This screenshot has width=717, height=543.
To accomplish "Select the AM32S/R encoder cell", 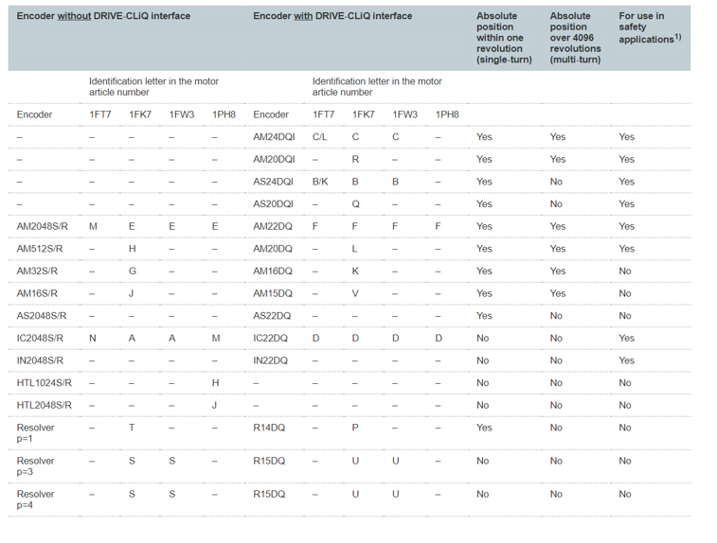I will point(37,271).
